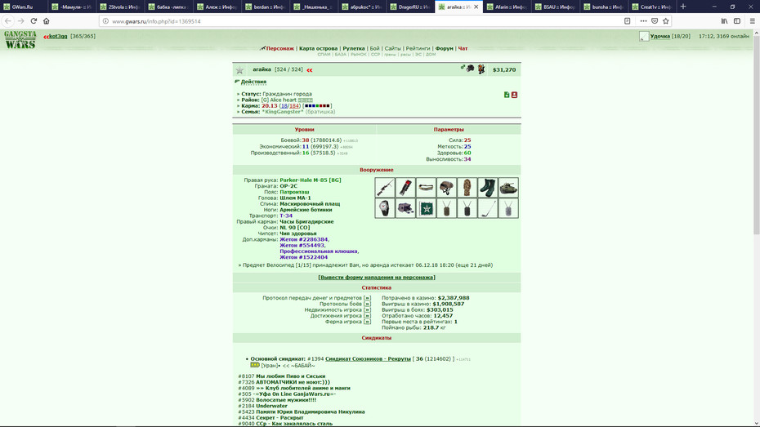The width and height of the screenshot is (760, 427).
Task: Click negative karma count 184
Action: [293, 105]
